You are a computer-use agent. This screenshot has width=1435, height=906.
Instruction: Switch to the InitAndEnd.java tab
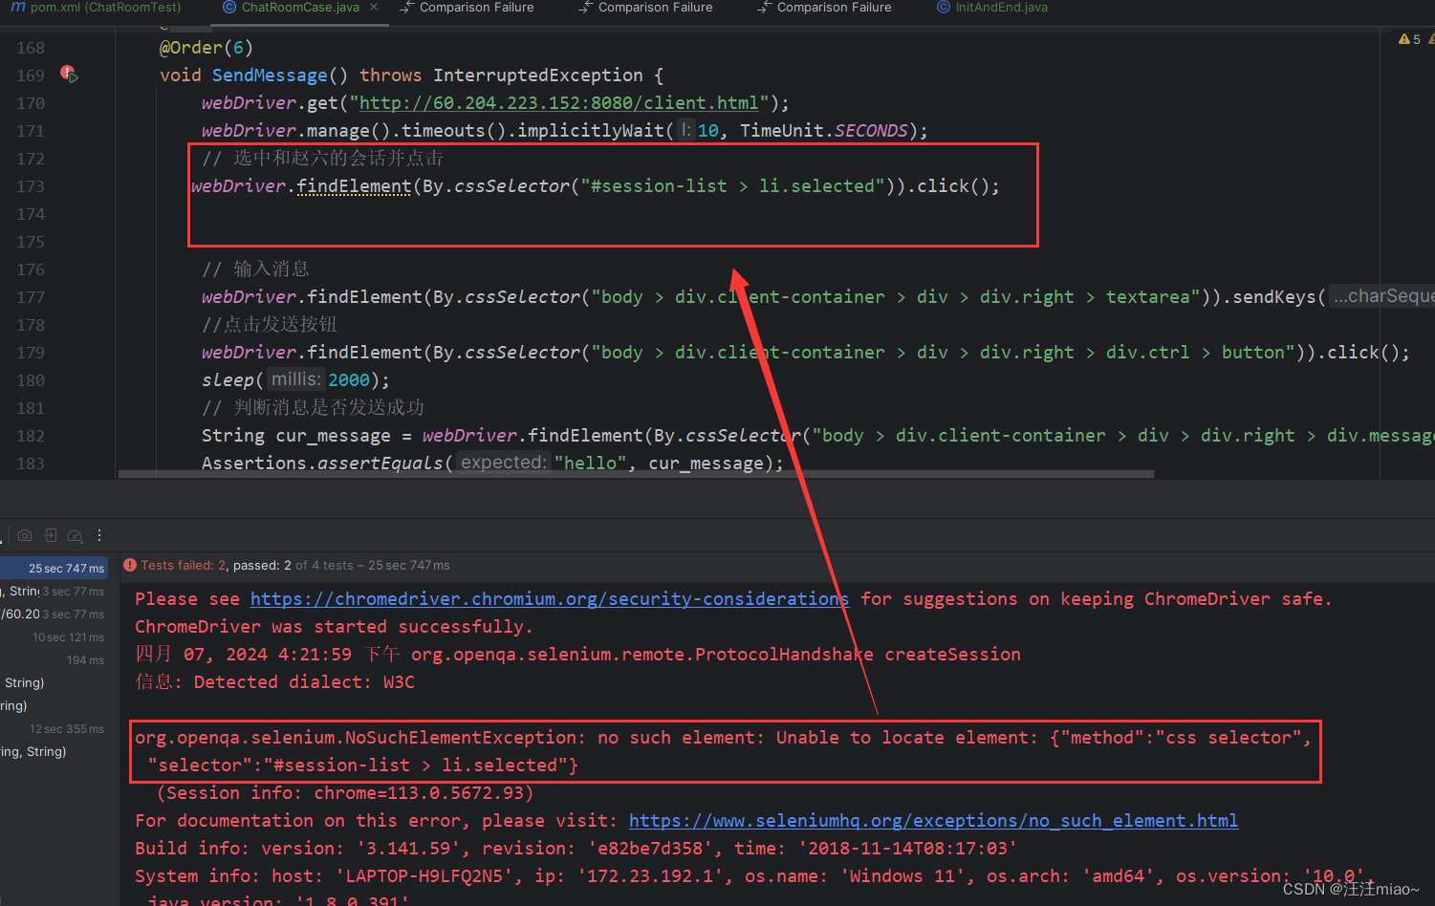[x=992, y=7]
